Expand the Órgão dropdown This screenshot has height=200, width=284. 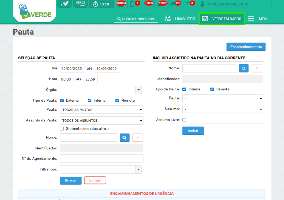138,90
